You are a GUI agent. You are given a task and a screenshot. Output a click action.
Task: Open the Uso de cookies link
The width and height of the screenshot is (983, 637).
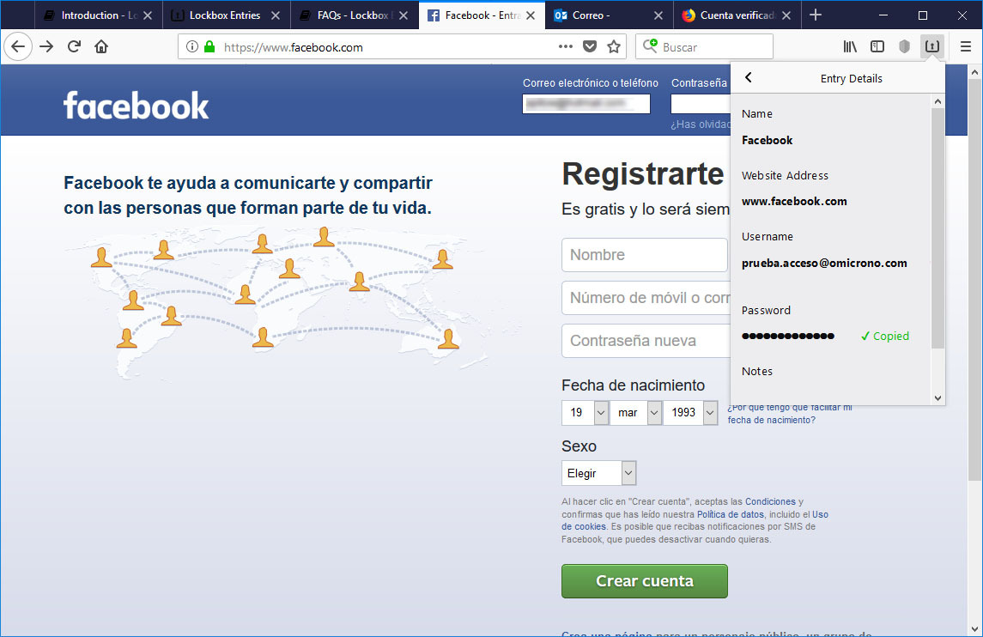pos(584,526)
